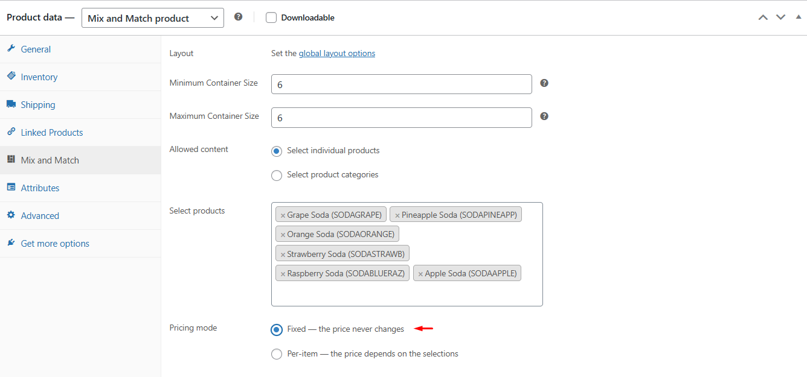Screen dimensions: 807x377
Task: Click the Downloadable label text
Action: [x=308, y=17]
